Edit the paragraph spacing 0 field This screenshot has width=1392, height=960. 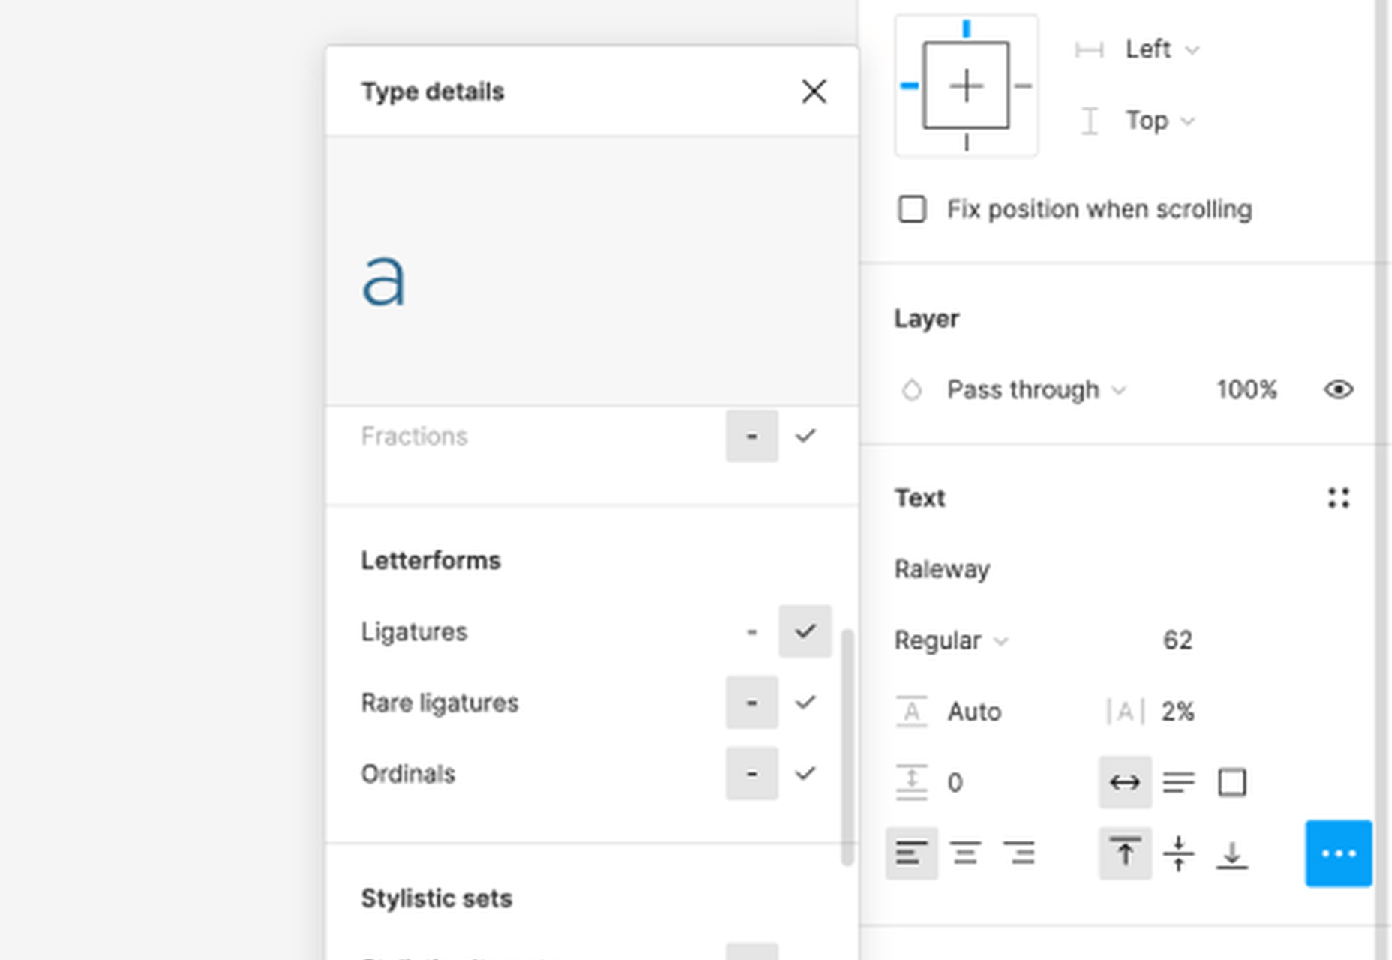pyautogui.click(x=955, y=782)
